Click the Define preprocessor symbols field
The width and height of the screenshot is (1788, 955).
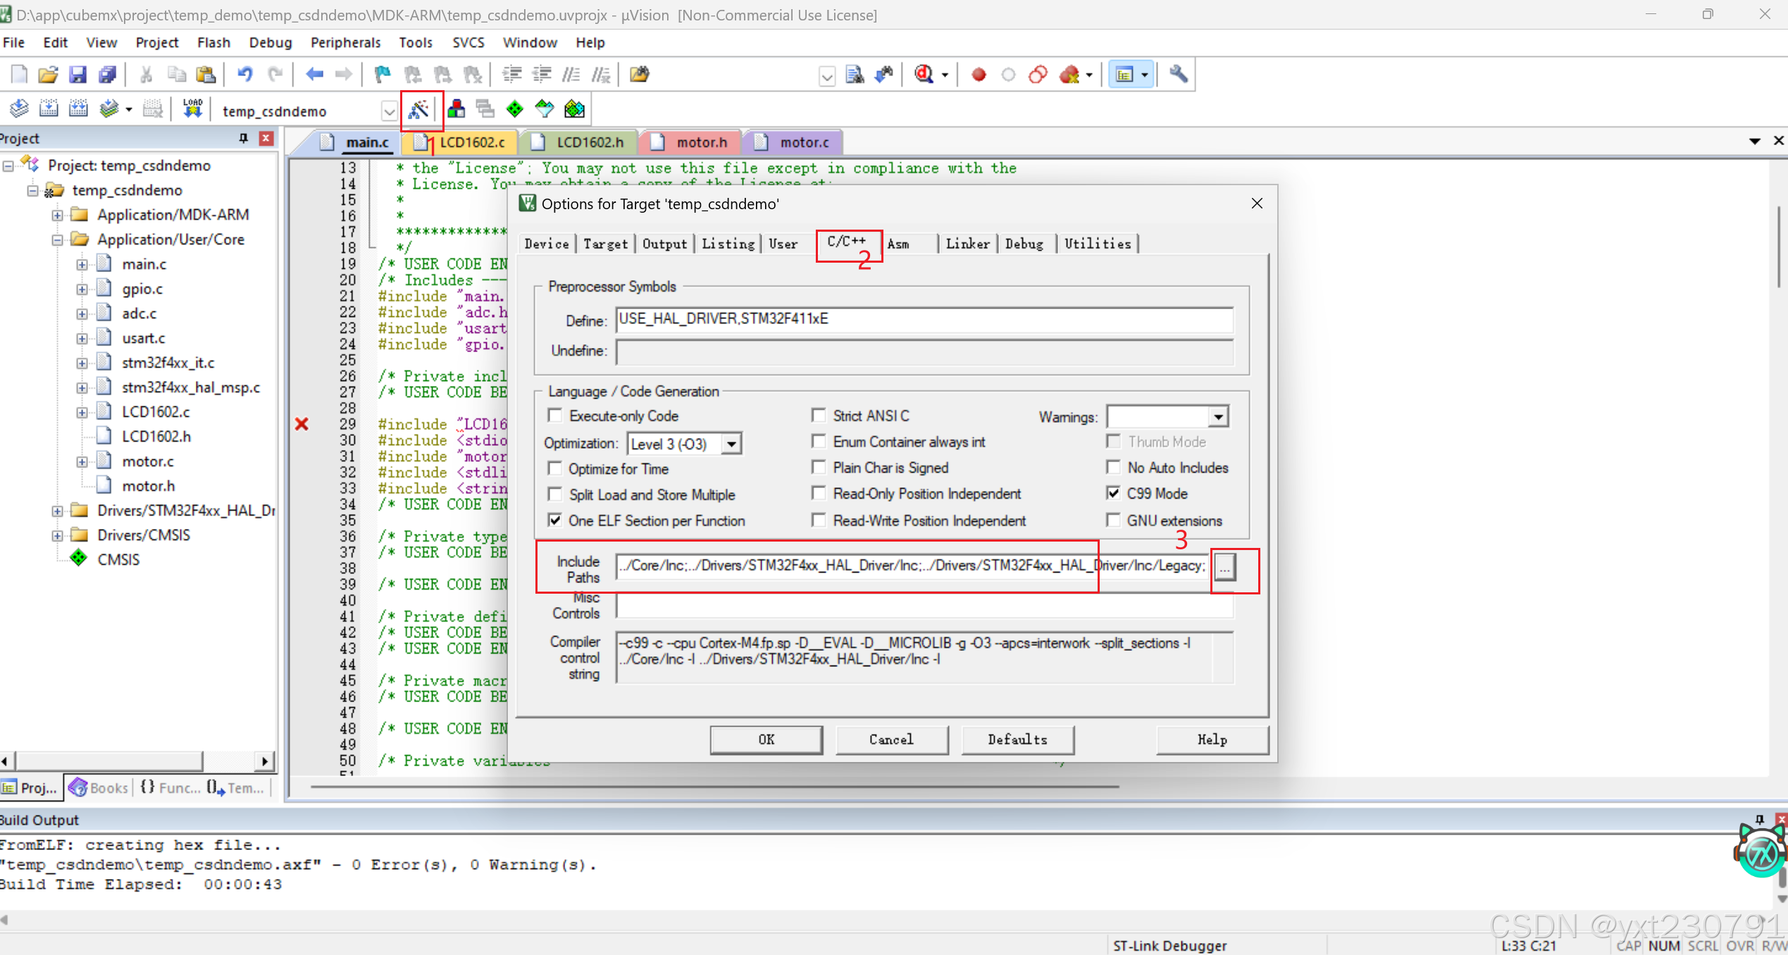924,319
